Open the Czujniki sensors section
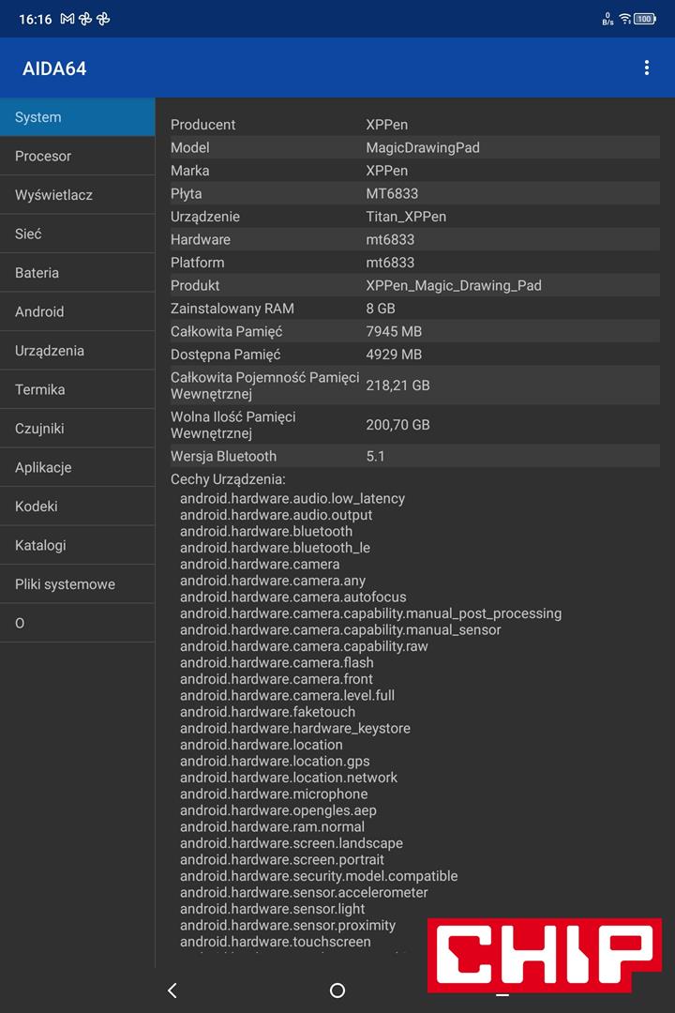The image size is (675, 1013). coord(77,429)
